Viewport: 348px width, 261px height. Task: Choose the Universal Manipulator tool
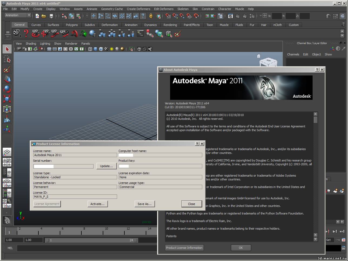[7, 109]
